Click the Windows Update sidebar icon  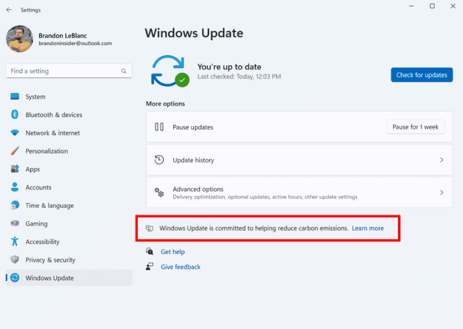[x=15, y=277]
